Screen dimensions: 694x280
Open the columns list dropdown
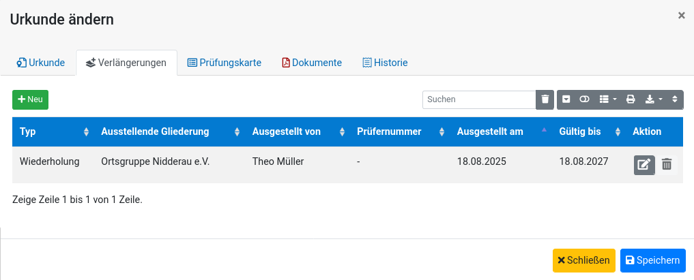coord(608,99)
